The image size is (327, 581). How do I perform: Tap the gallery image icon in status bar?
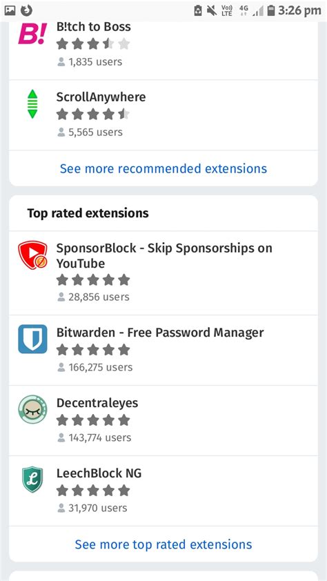click(10, 10)
